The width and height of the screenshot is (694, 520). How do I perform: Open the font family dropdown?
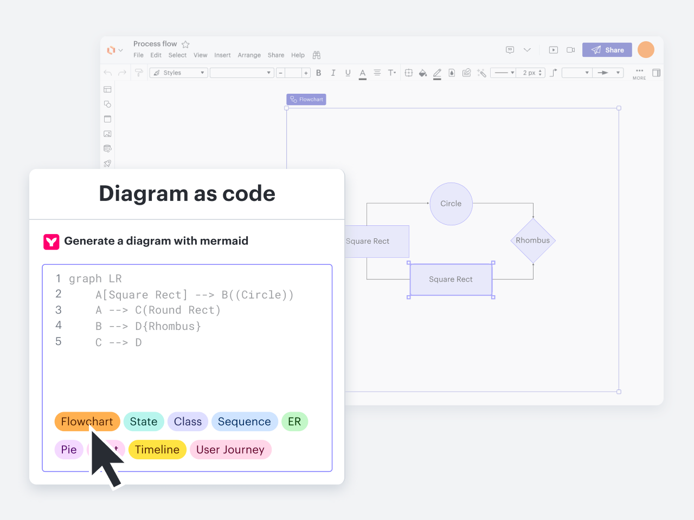(242, 73)
